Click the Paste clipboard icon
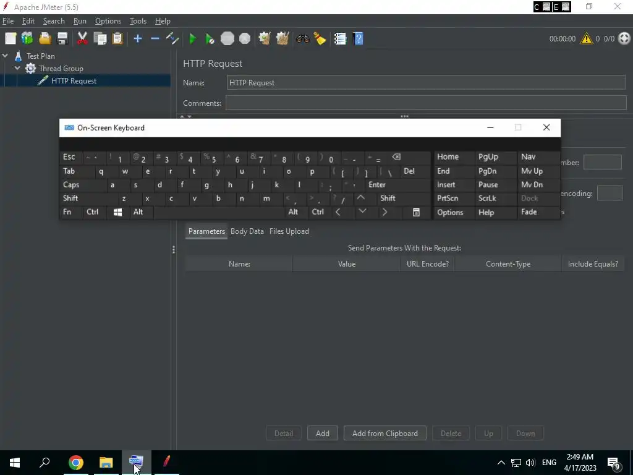This screenshot has height=475, width=633. click(117, 39)
